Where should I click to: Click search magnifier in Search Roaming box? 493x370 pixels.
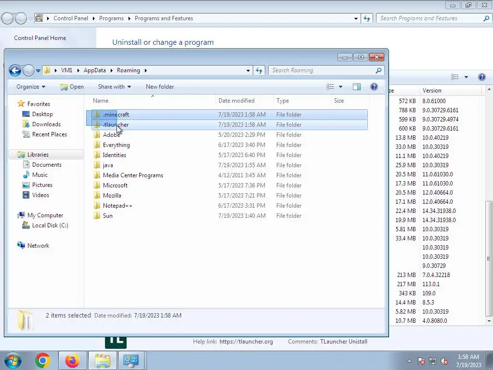pyautogui.click(x=378, y=70)
